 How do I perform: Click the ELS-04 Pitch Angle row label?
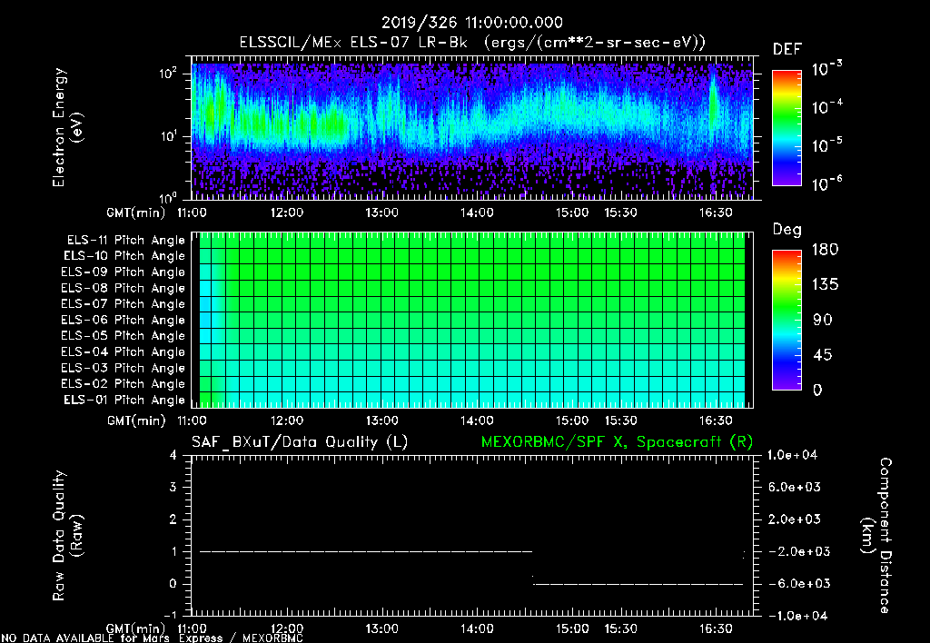124,351
